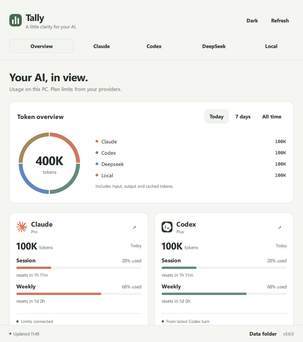Refresh the usage data
The width and height of the screenshot is (303, 342).
(280, 21)
